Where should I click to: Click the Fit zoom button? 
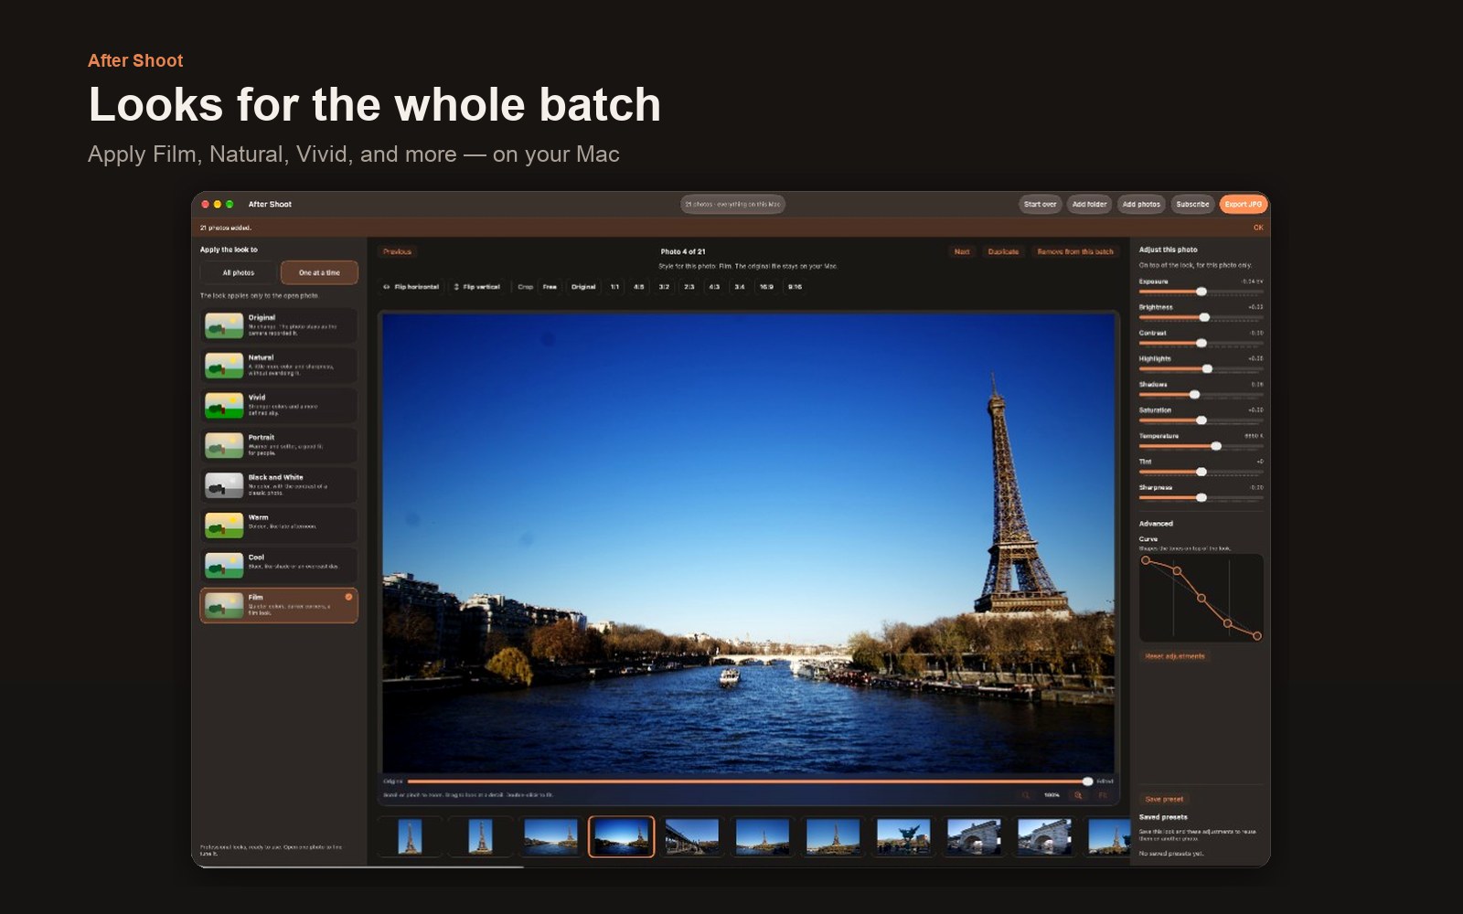[1103, 795]
